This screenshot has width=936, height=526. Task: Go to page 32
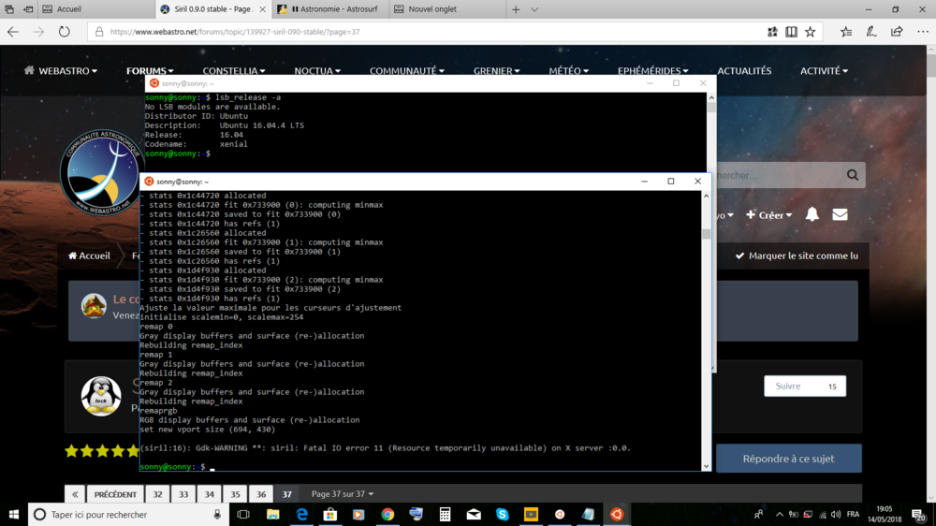point(157,494)
